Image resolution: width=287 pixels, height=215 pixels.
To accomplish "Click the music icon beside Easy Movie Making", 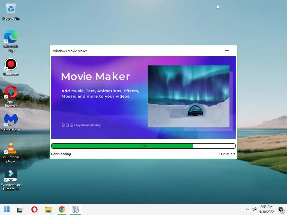I will tap(71, 125).
